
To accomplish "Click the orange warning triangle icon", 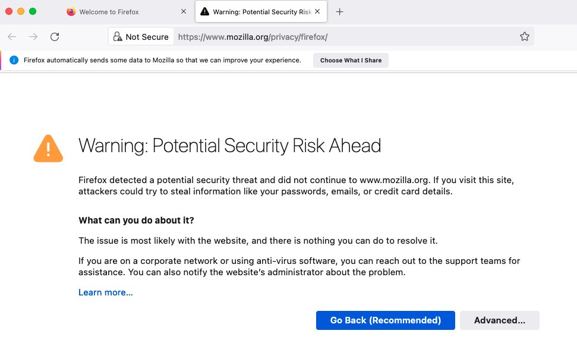I will pos(48,149).
